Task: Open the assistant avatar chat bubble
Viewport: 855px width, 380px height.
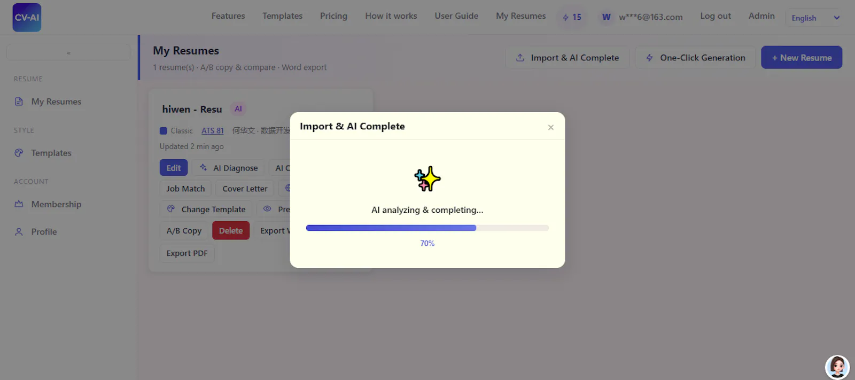Action: click(x=837, y=367)
